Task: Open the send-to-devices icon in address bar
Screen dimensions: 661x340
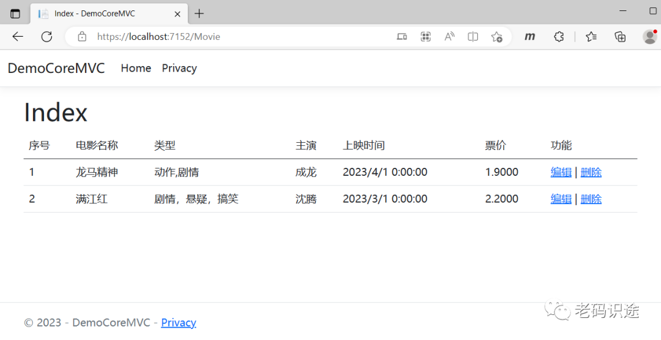Action: point(401,37)
